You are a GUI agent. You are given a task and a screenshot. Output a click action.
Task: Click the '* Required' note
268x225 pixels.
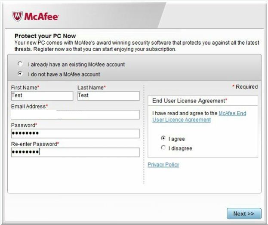tap(245, 86)
